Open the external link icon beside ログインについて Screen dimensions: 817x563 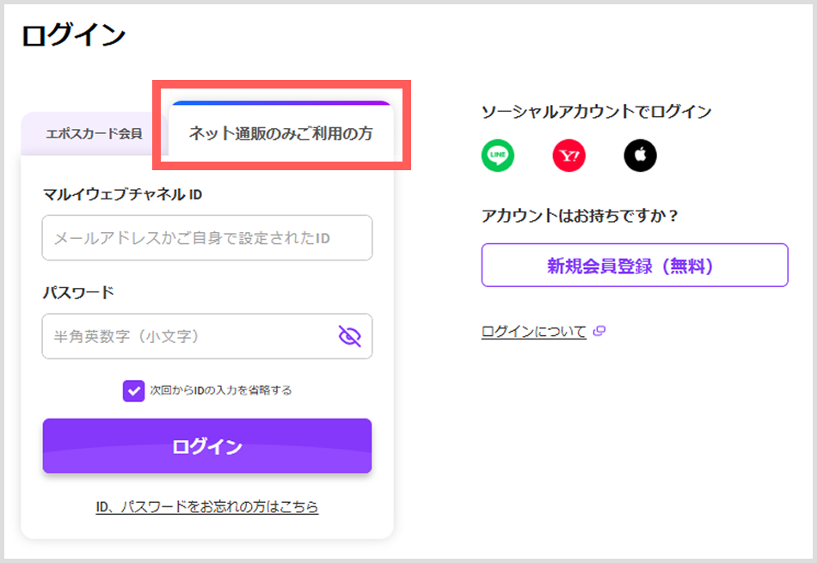(x=599, y=330)
